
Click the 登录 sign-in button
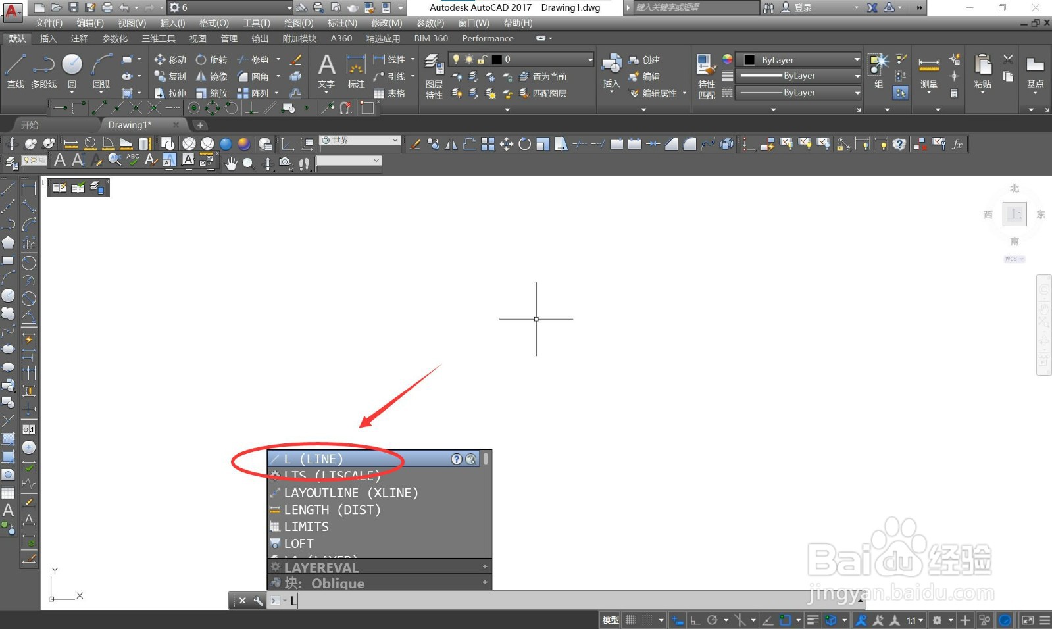click(x=797, y=7)
